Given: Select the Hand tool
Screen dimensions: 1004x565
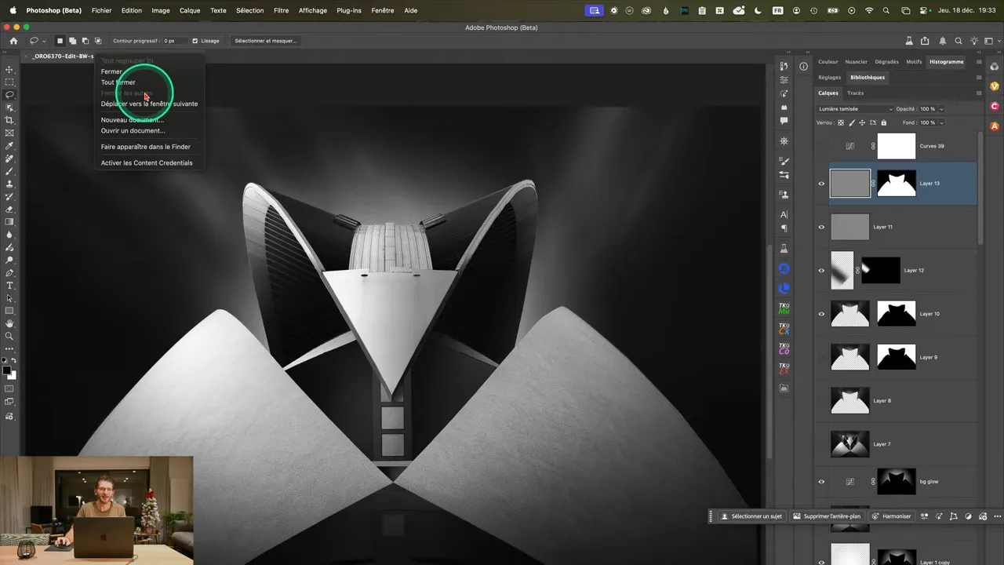Looking at the screenshot, I should (9, 323).
